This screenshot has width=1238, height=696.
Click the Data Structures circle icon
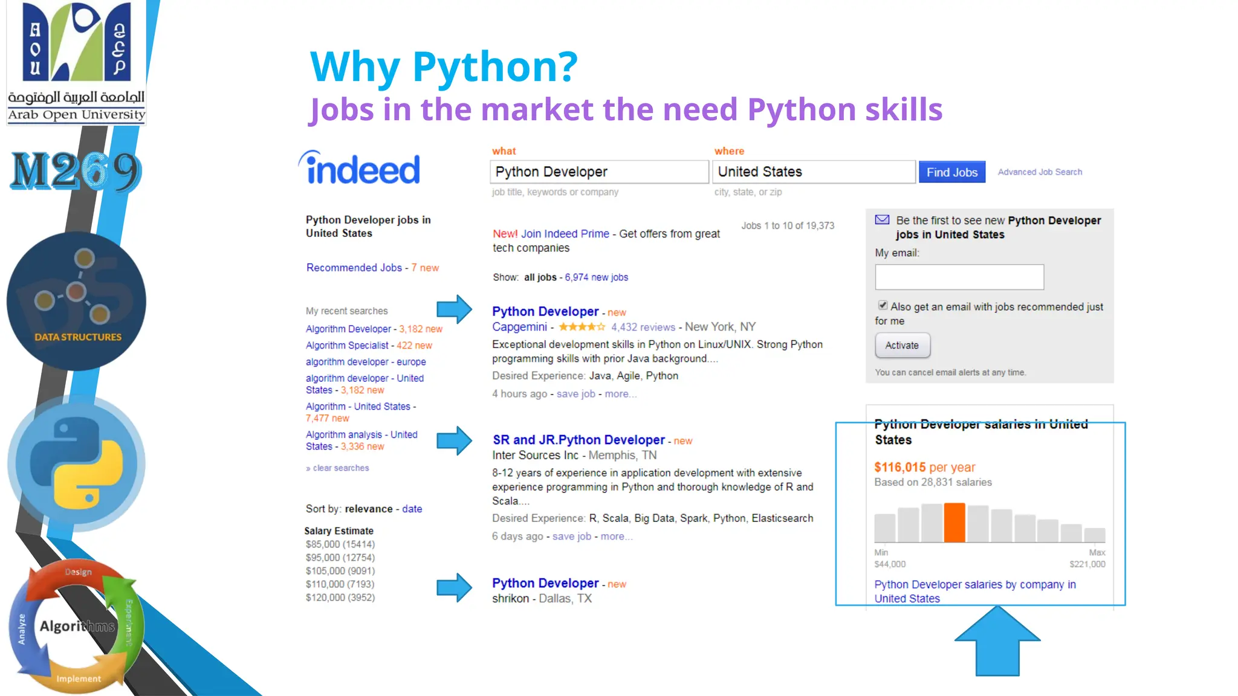tap(76, 301)
